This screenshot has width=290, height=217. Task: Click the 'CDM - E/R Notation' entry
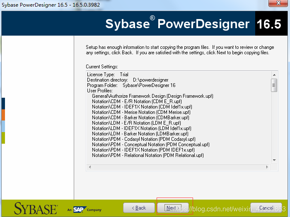pos(137,101)
